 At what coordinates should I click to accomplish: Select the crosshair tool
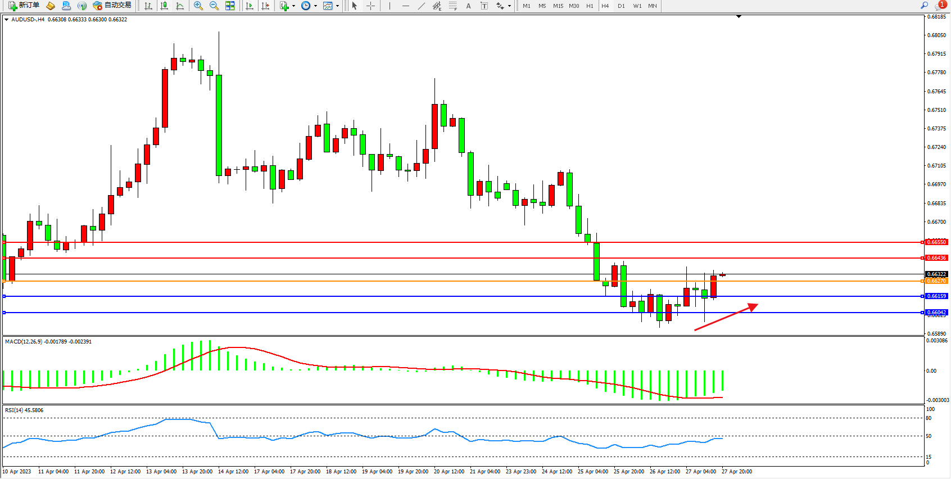point(371,6)
